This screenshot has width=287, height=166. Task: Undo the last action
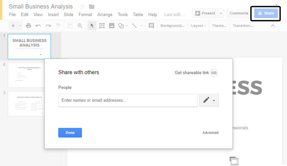pyautogui.click(x=38, y=26)
